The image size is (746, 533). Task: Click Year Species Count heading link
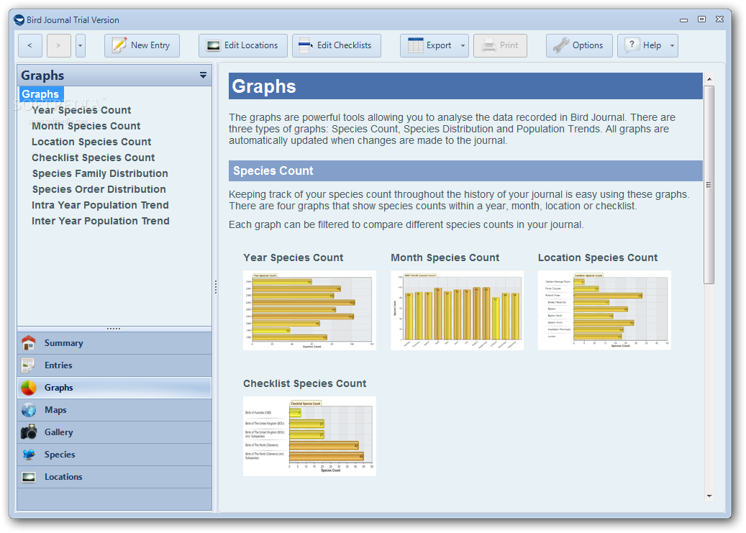(x=293, y=258)
